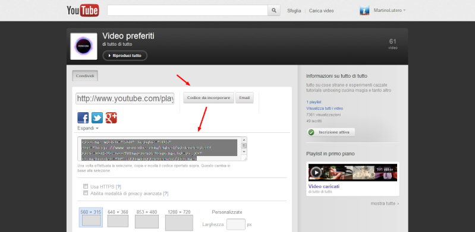Share playlist on Google Plus

coord(111,117)
